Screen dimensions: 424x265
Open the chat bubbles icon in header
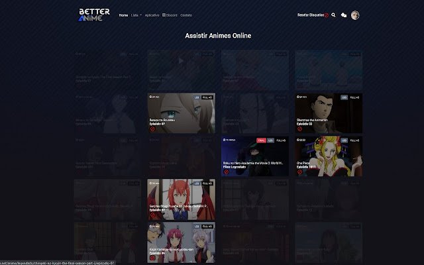(344, 15)
